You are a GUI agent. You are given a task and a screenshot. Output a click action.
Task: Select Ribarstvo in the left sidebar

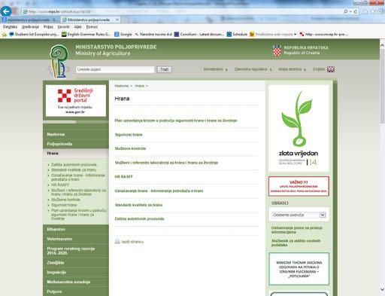(56, 229)
